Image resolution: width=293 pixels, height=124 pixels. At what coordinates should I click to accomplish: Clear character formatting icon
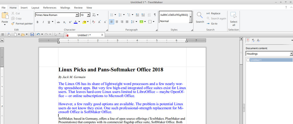coord(94,22)
